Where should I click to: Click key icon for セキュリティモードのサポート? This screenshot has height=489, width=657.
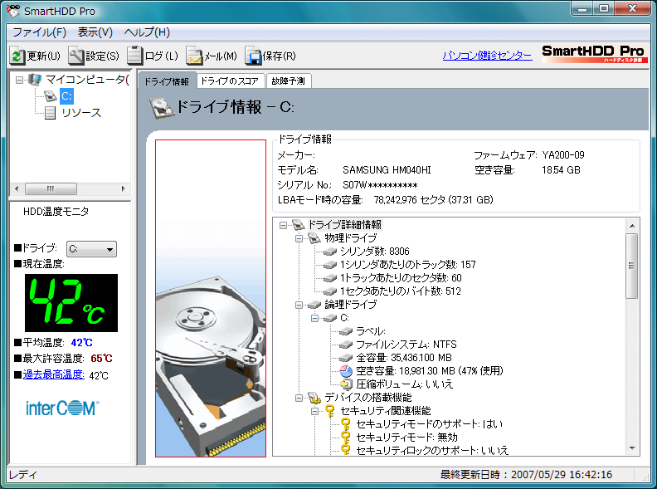(346, 424)
